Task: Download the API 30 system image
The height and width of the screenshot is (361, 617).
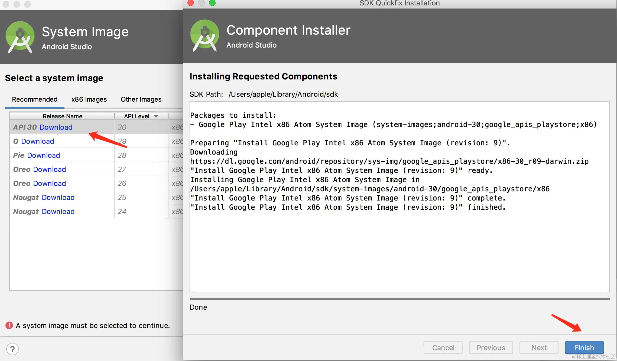Action: [x=56, y=127]
